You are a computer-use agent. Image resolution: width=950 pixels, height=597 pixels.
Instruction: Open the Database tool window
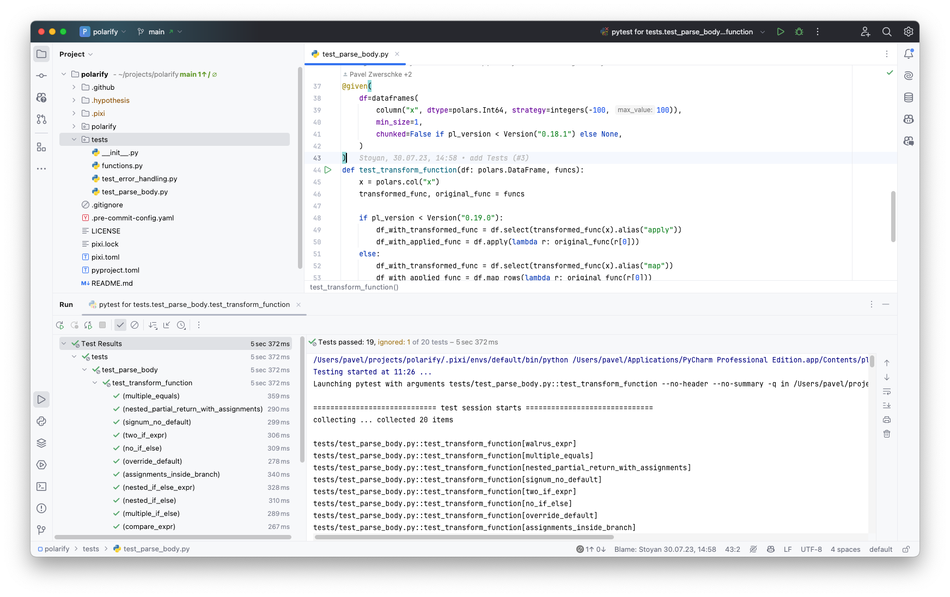click(x=909, y=97)
